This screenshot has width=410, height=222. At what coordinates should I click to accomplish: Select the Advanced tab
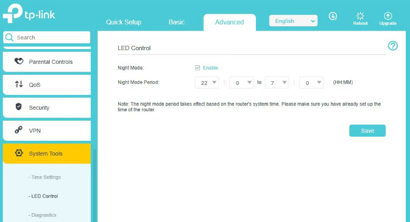click(x=230, y=23)
